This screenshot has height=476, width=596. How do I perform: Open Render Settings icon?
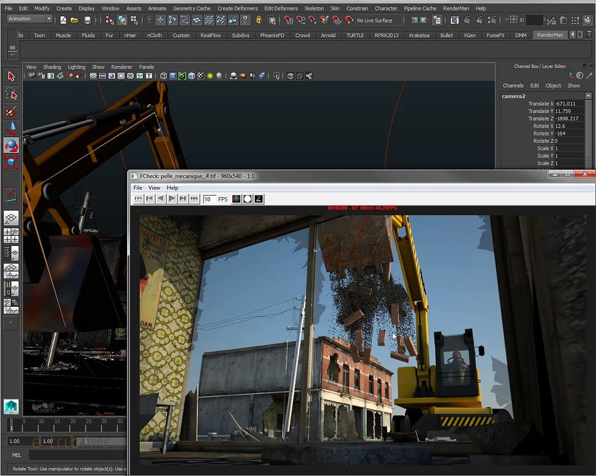pyautogui.click(x=492, y=20)
